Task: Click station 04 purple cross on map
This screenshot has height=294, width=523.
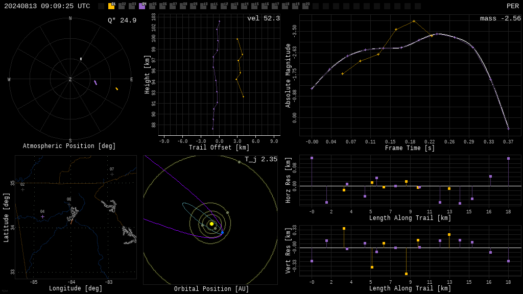Action: (42, 216)
